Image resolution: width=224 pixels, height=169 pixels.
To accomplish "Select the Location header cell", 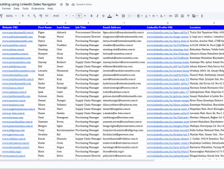I will click(207, 27).
